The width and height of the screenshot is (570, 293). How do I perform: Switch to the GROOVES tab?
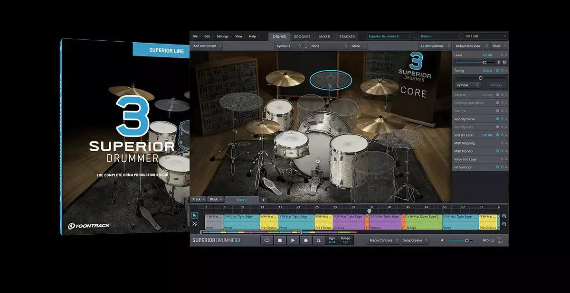coord(302,37)
